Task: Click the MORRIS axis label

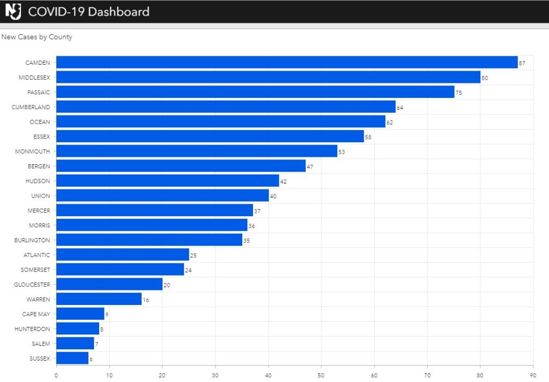Action: click(x=40, y=225)
